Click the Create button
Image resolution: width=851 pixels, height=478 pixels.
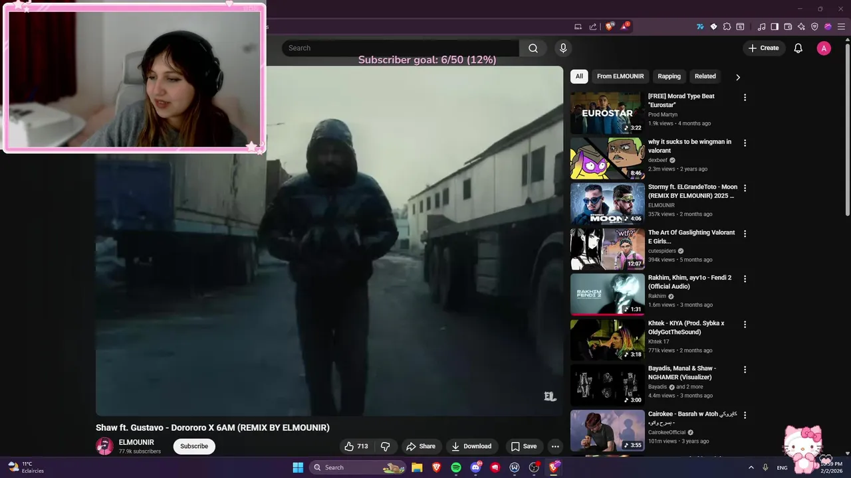[x=763, y=48]
